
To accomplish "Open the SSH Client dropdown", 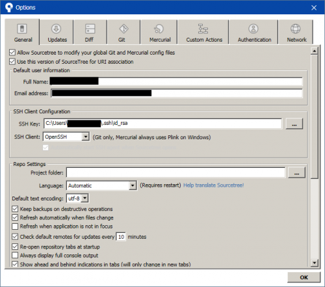I will point(66,137).
